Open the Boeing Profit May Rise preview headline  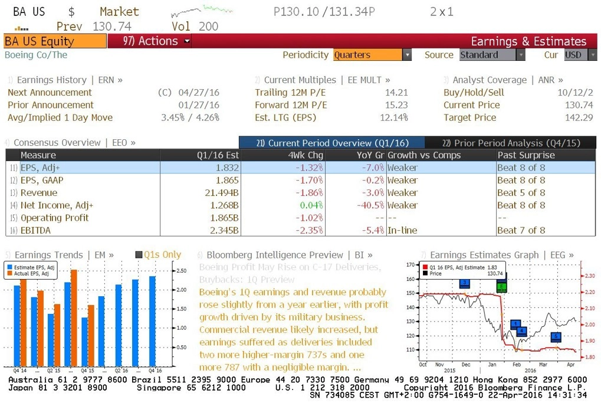(290, 273)
